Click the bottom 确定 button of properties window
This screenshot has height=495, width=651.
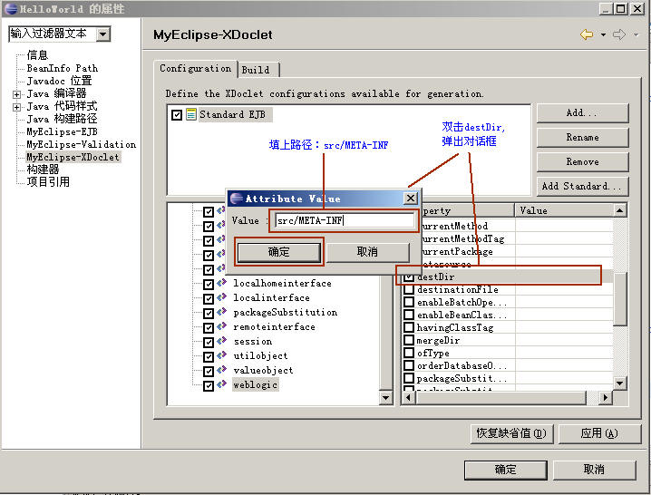coord(506,470)
